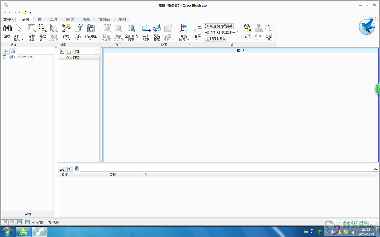The height and width of the screenshot is (237, 380).
Task: Switch to the Animation ribbon tab
Action: (86, 19)
